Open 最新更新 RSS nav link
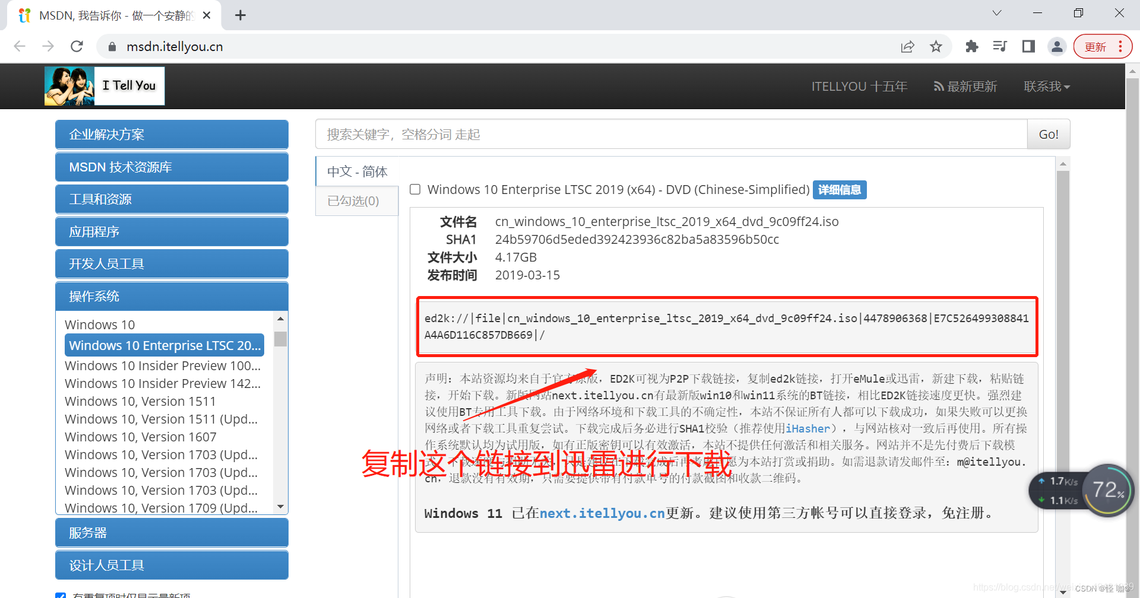Image resolution: width=1140 pixels, height=598 pixels. pyautogui.click(x=965, y=87)
